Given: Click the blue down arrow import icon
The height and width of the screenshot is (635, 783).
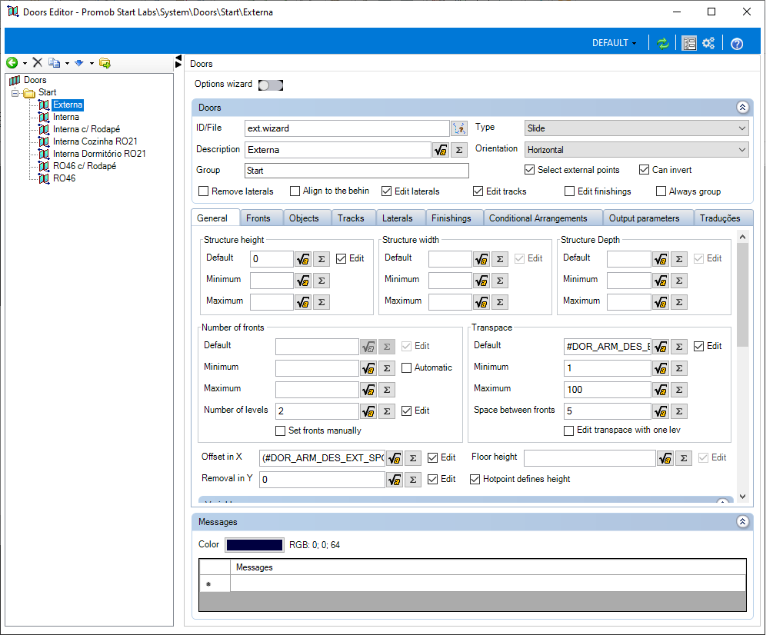Looking at the screenshot, I should (79, 63).
